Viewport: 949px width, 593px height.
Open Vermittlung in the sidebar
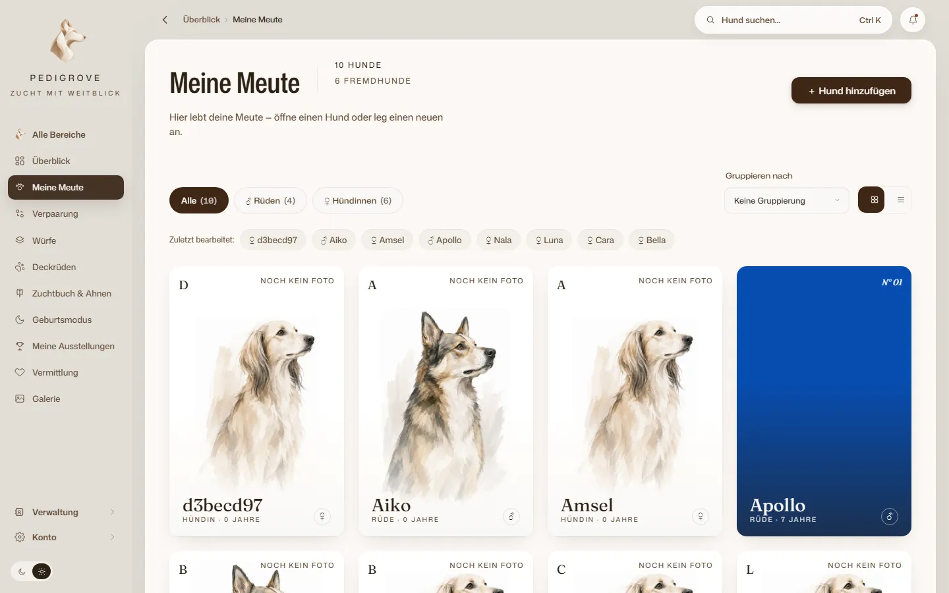tap(66, 372)
